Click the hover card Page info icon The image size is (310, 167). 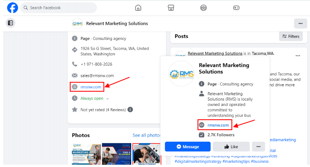tap(202, 84)
